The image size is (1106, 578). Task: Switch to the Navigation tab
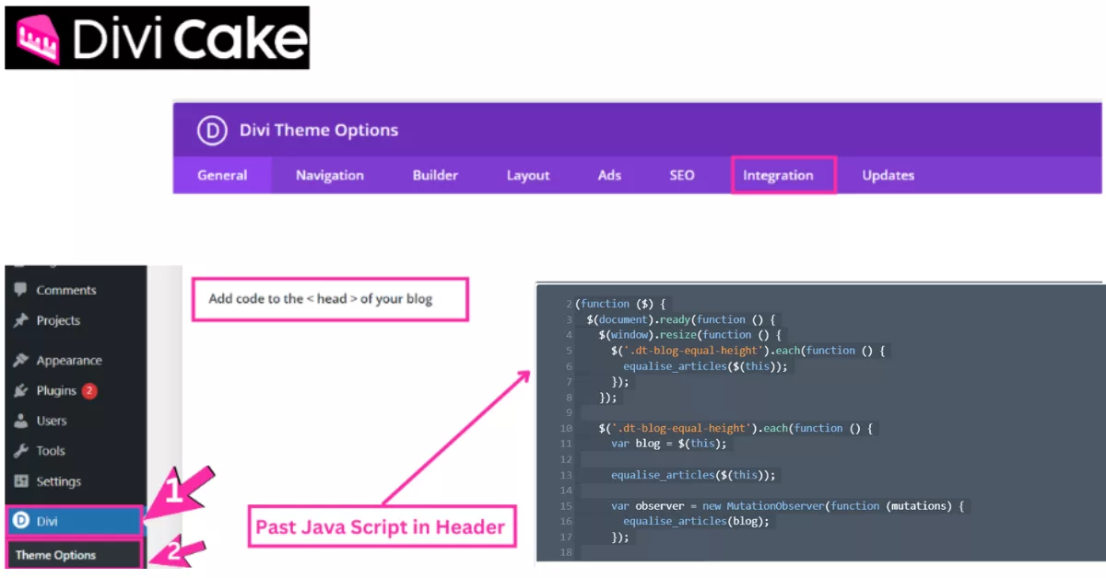pyautogui.click(x=330, y=175)
